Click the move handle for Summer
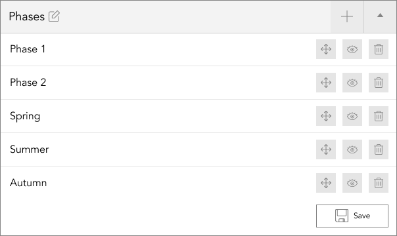 coord(326,149)
